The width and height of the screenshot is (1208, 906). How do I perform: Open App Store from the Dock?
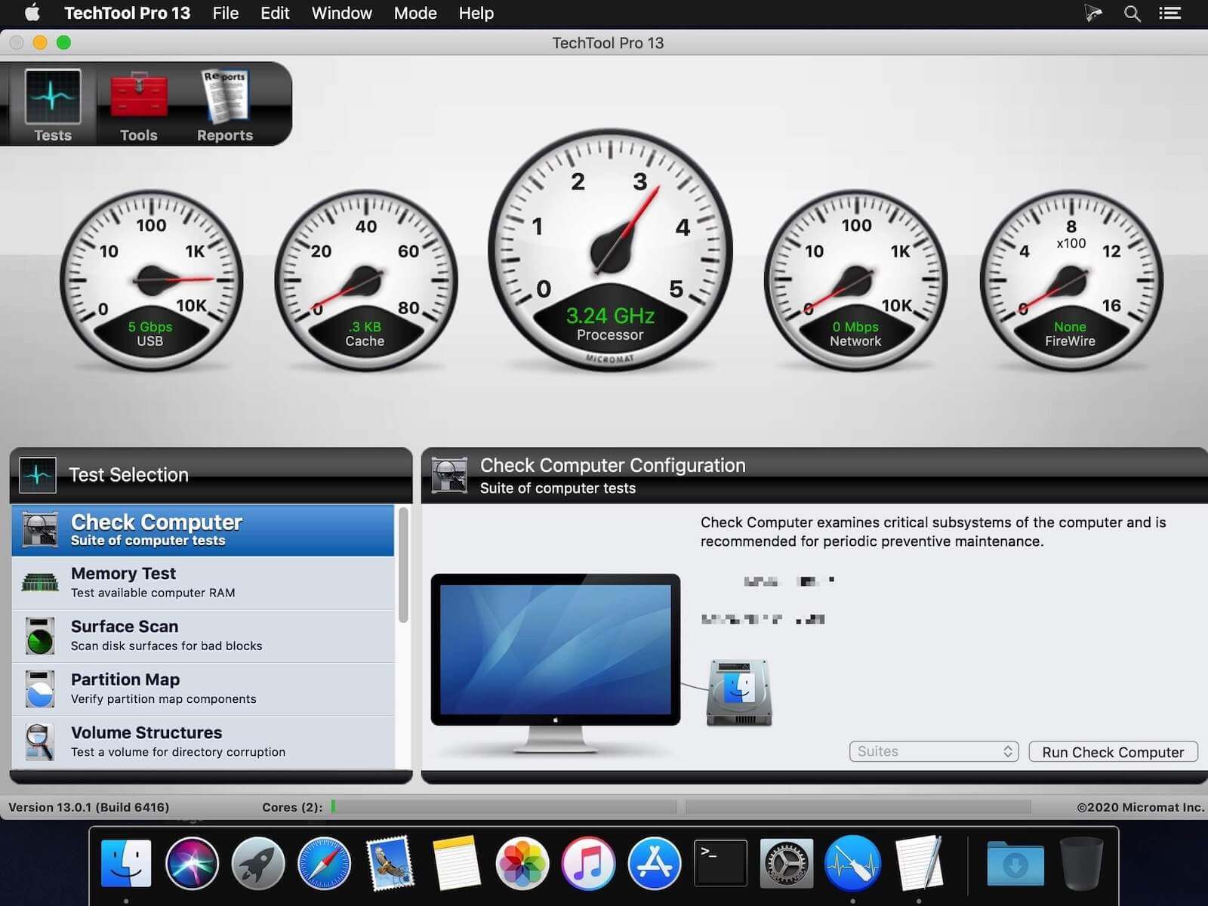(x=654, y=863)
